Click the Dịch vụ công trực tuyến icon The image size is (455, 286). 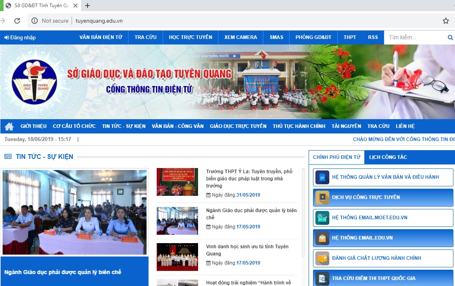coord(322,197)
